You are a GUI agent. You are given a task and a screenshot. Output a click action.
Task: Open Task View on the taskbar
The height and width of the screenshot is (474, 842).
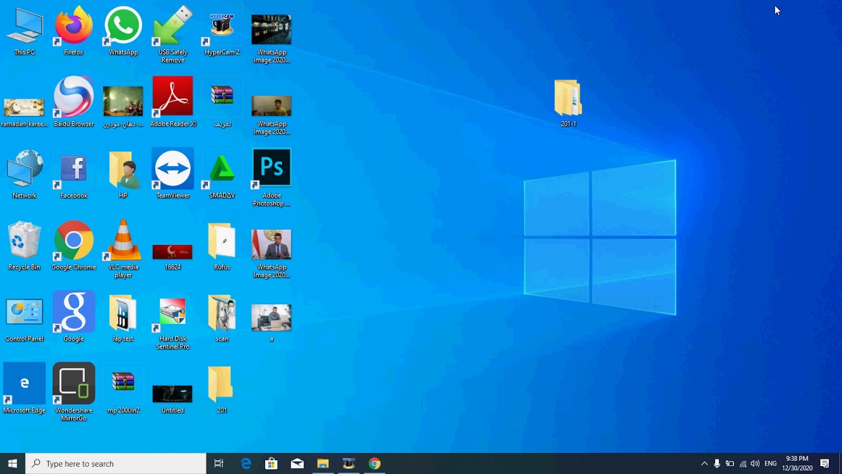tap(219, 463)
